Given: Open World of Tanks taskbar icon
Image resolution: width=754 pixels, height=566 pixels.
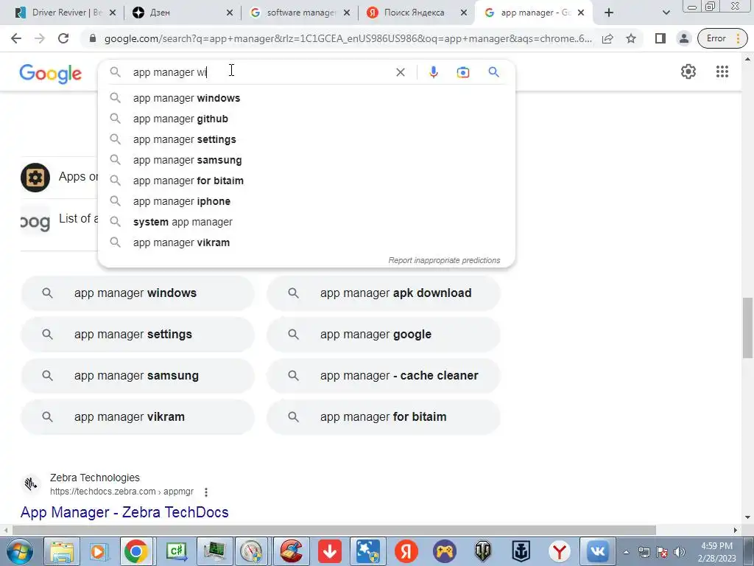Looking at the screenshot, I should point(483,551).
